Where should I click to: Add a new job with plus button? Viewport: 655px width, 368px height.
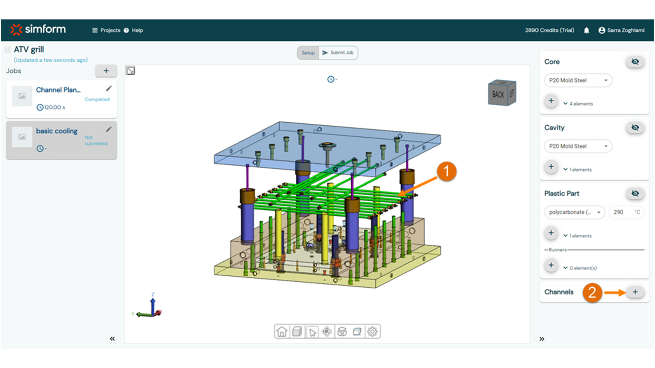(106, 71)
